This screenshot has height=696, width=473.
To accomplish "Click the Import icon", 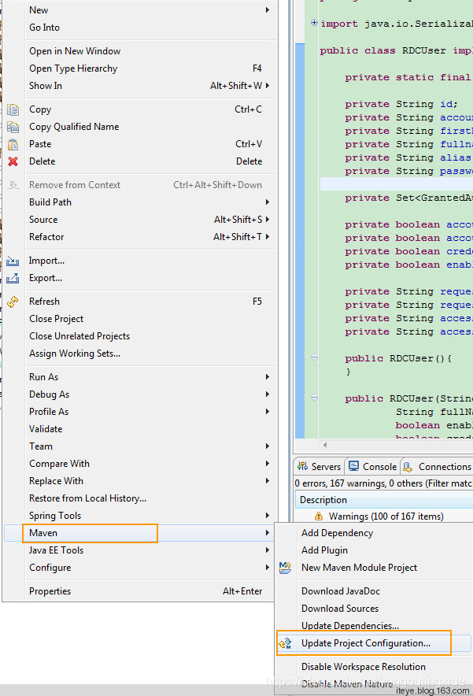I will coord(13,261).
